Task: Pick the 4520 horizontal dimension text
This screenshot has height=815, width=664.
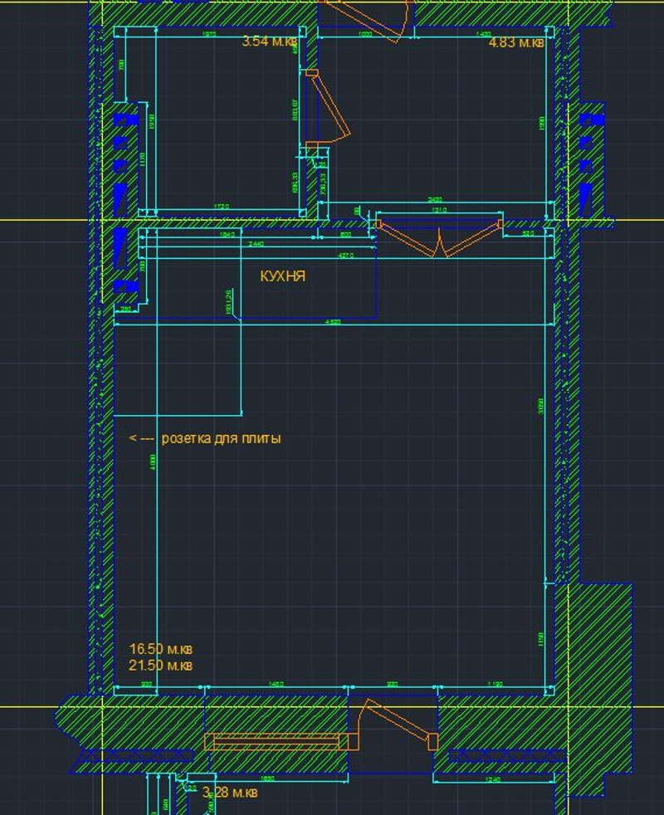Action: coord(332,321)
